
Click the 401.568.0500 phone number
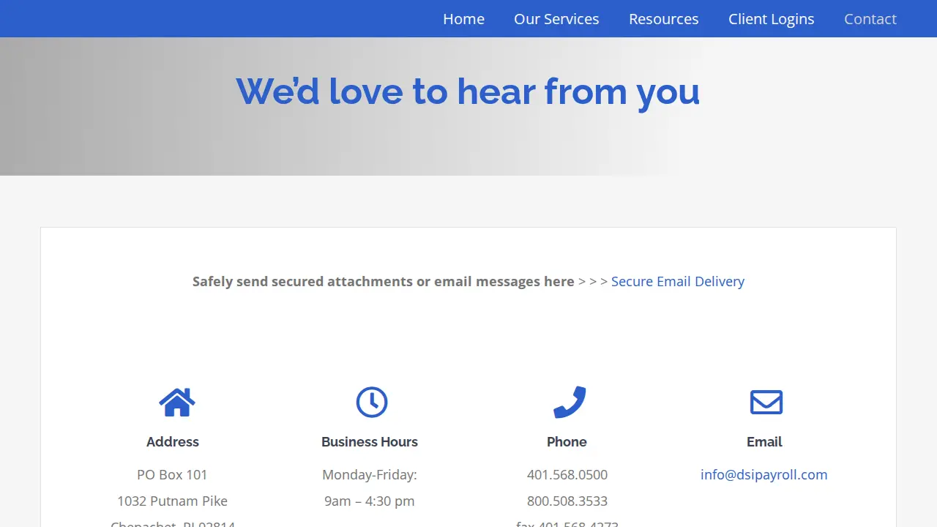[x=567, y=474]
